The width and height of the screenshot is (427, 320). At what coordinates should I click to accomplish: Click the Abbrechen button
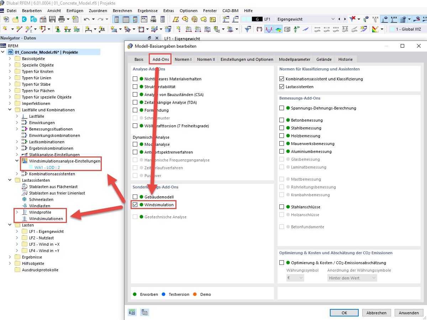coord(376,313)
